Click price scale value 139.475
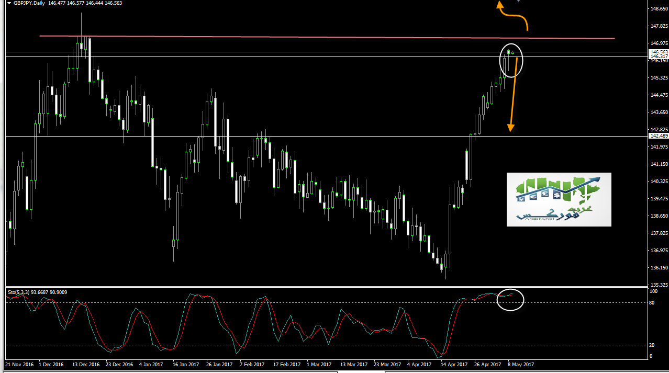Viewport: 669px width, 373px height. coord(658,199)
